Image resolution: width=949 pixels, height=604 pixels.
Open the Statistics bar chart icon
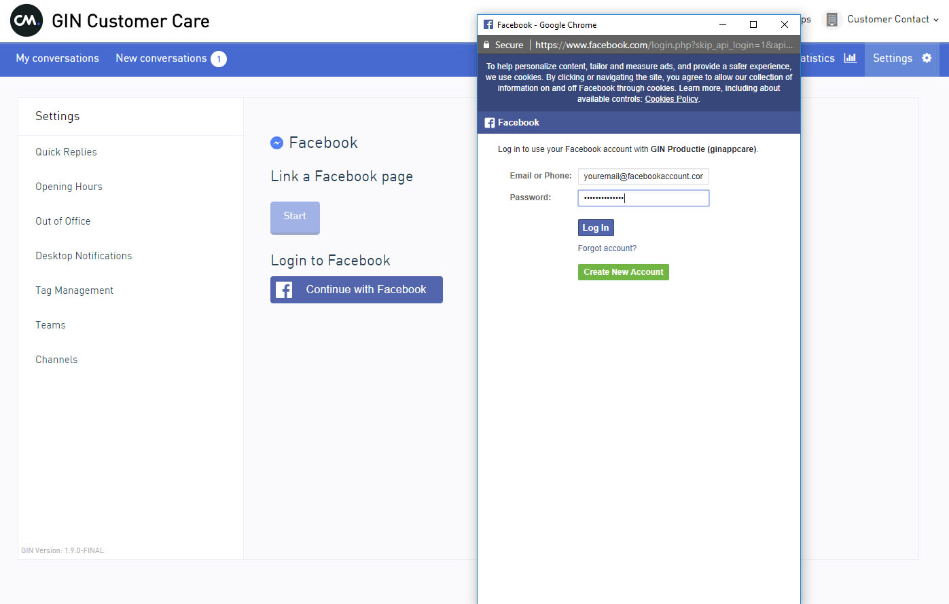pyautogui.click(x=850, y=58)
